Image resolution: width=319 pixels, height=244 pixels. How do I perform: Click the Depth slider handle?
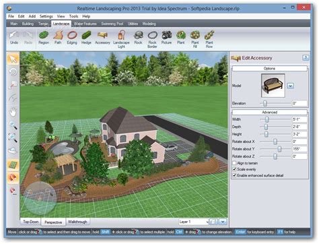(266, 127)
